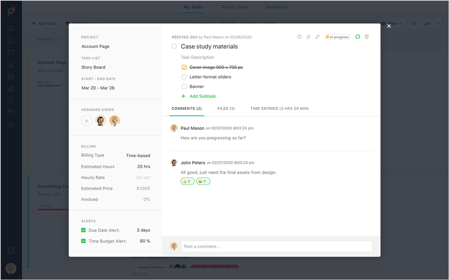Click the smiley emoji reaction badge
Screen dimensions: 449x280
click(203, 181)
